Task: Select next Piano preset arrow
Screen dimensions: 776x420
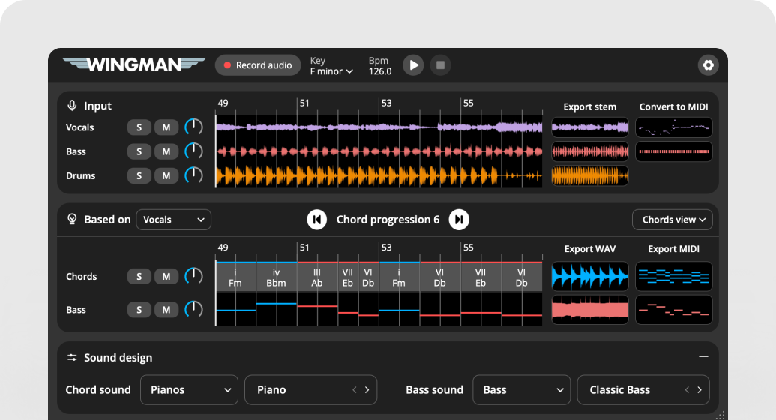Action: (367, 390)
